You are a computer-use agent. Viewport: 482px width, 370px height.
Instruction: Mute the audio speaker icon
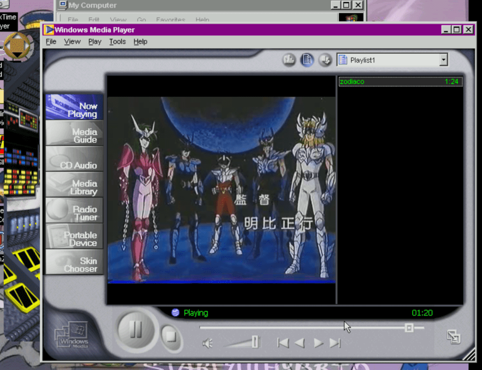tap(207, 344)
